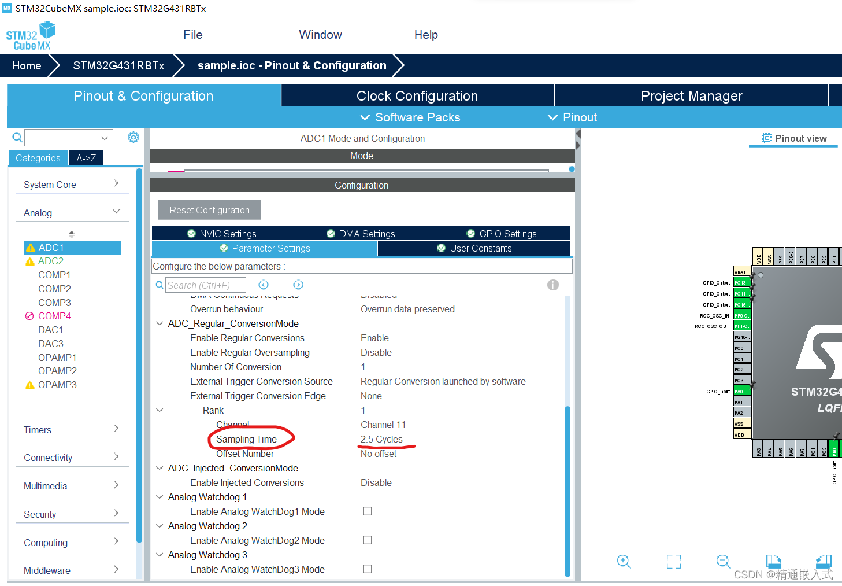
Task: Click the STM32CubeMX logo
Action: click(31, 36)
